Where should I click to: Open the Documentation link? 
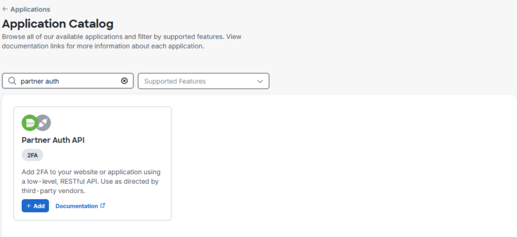(77, 206)
